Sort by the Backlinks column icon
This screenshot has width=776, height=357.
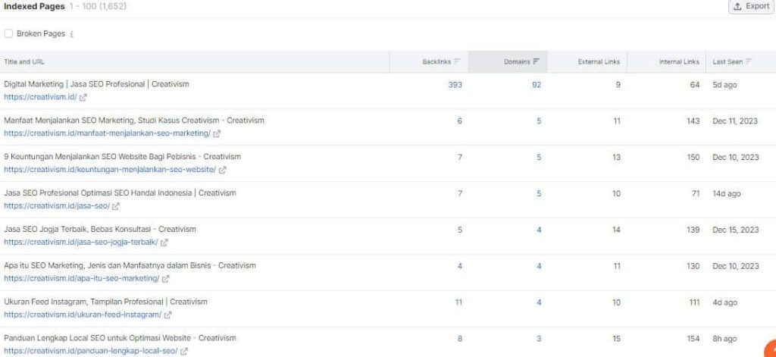(x=457, y=62)
